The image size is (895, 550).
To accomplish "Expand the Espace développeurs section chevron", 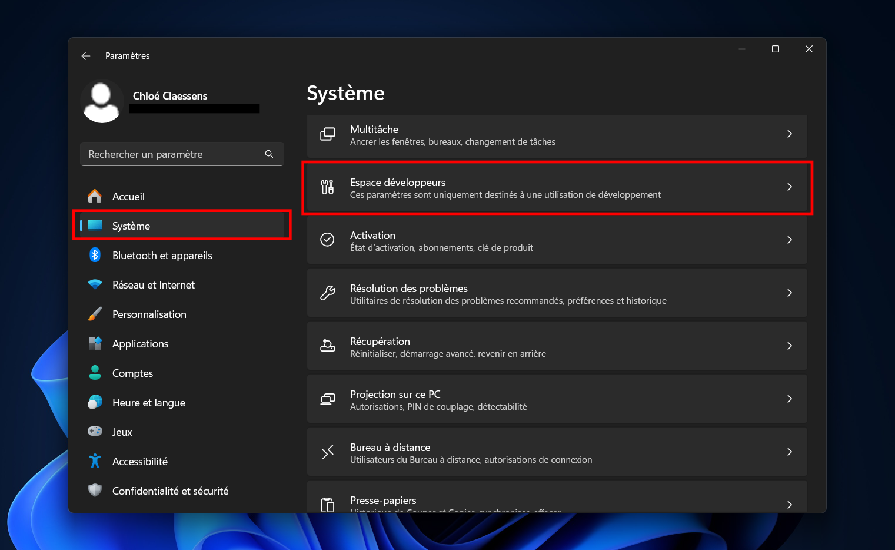I will (x=790, y=187).
